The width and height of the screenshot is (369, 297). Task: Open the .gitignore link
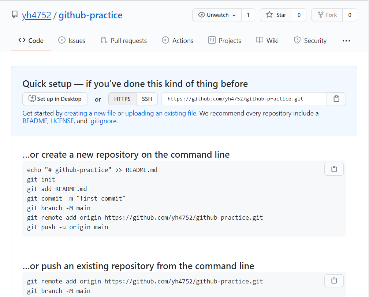click(x=102, y=121)
